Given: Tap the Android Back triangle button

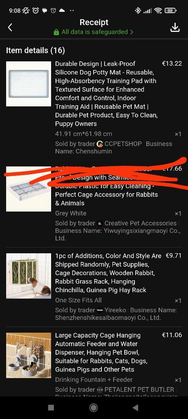Looking at the screenshot, I should tap(136, 408).
